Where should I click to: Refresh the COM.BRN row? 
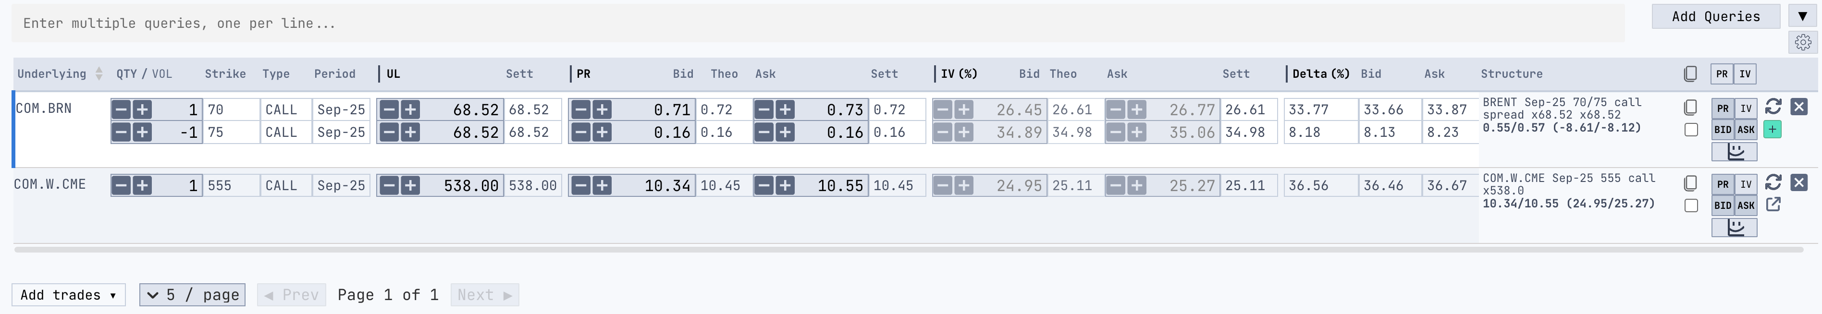(x=1773, y=107)
